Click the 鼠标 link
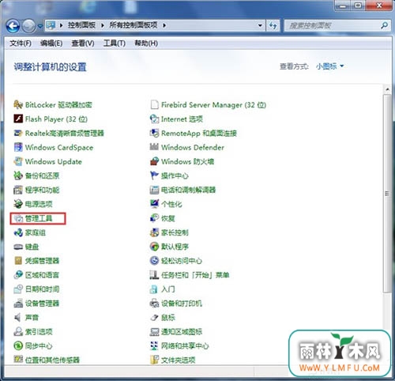Screen dimensions: 395x381 click(168, 318)
